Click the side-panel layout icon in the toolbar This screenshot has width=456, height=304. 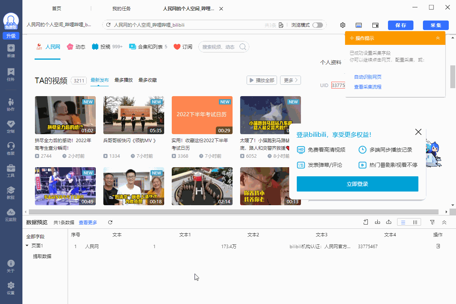pyautogui.click(x=375, y=25)
